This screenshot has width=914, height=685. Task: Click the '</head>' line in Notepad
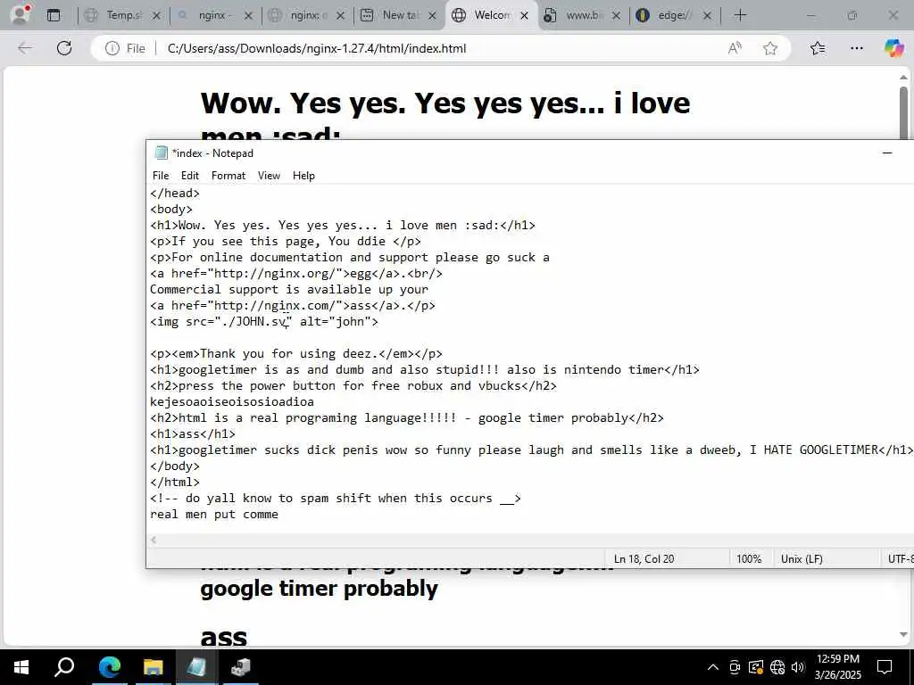pyautogui.click(x=174, y=193)
